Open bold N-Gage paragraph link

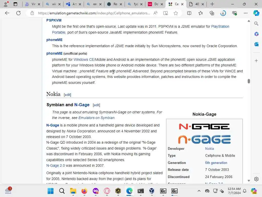pyautogui.click(x=53, y=125)
